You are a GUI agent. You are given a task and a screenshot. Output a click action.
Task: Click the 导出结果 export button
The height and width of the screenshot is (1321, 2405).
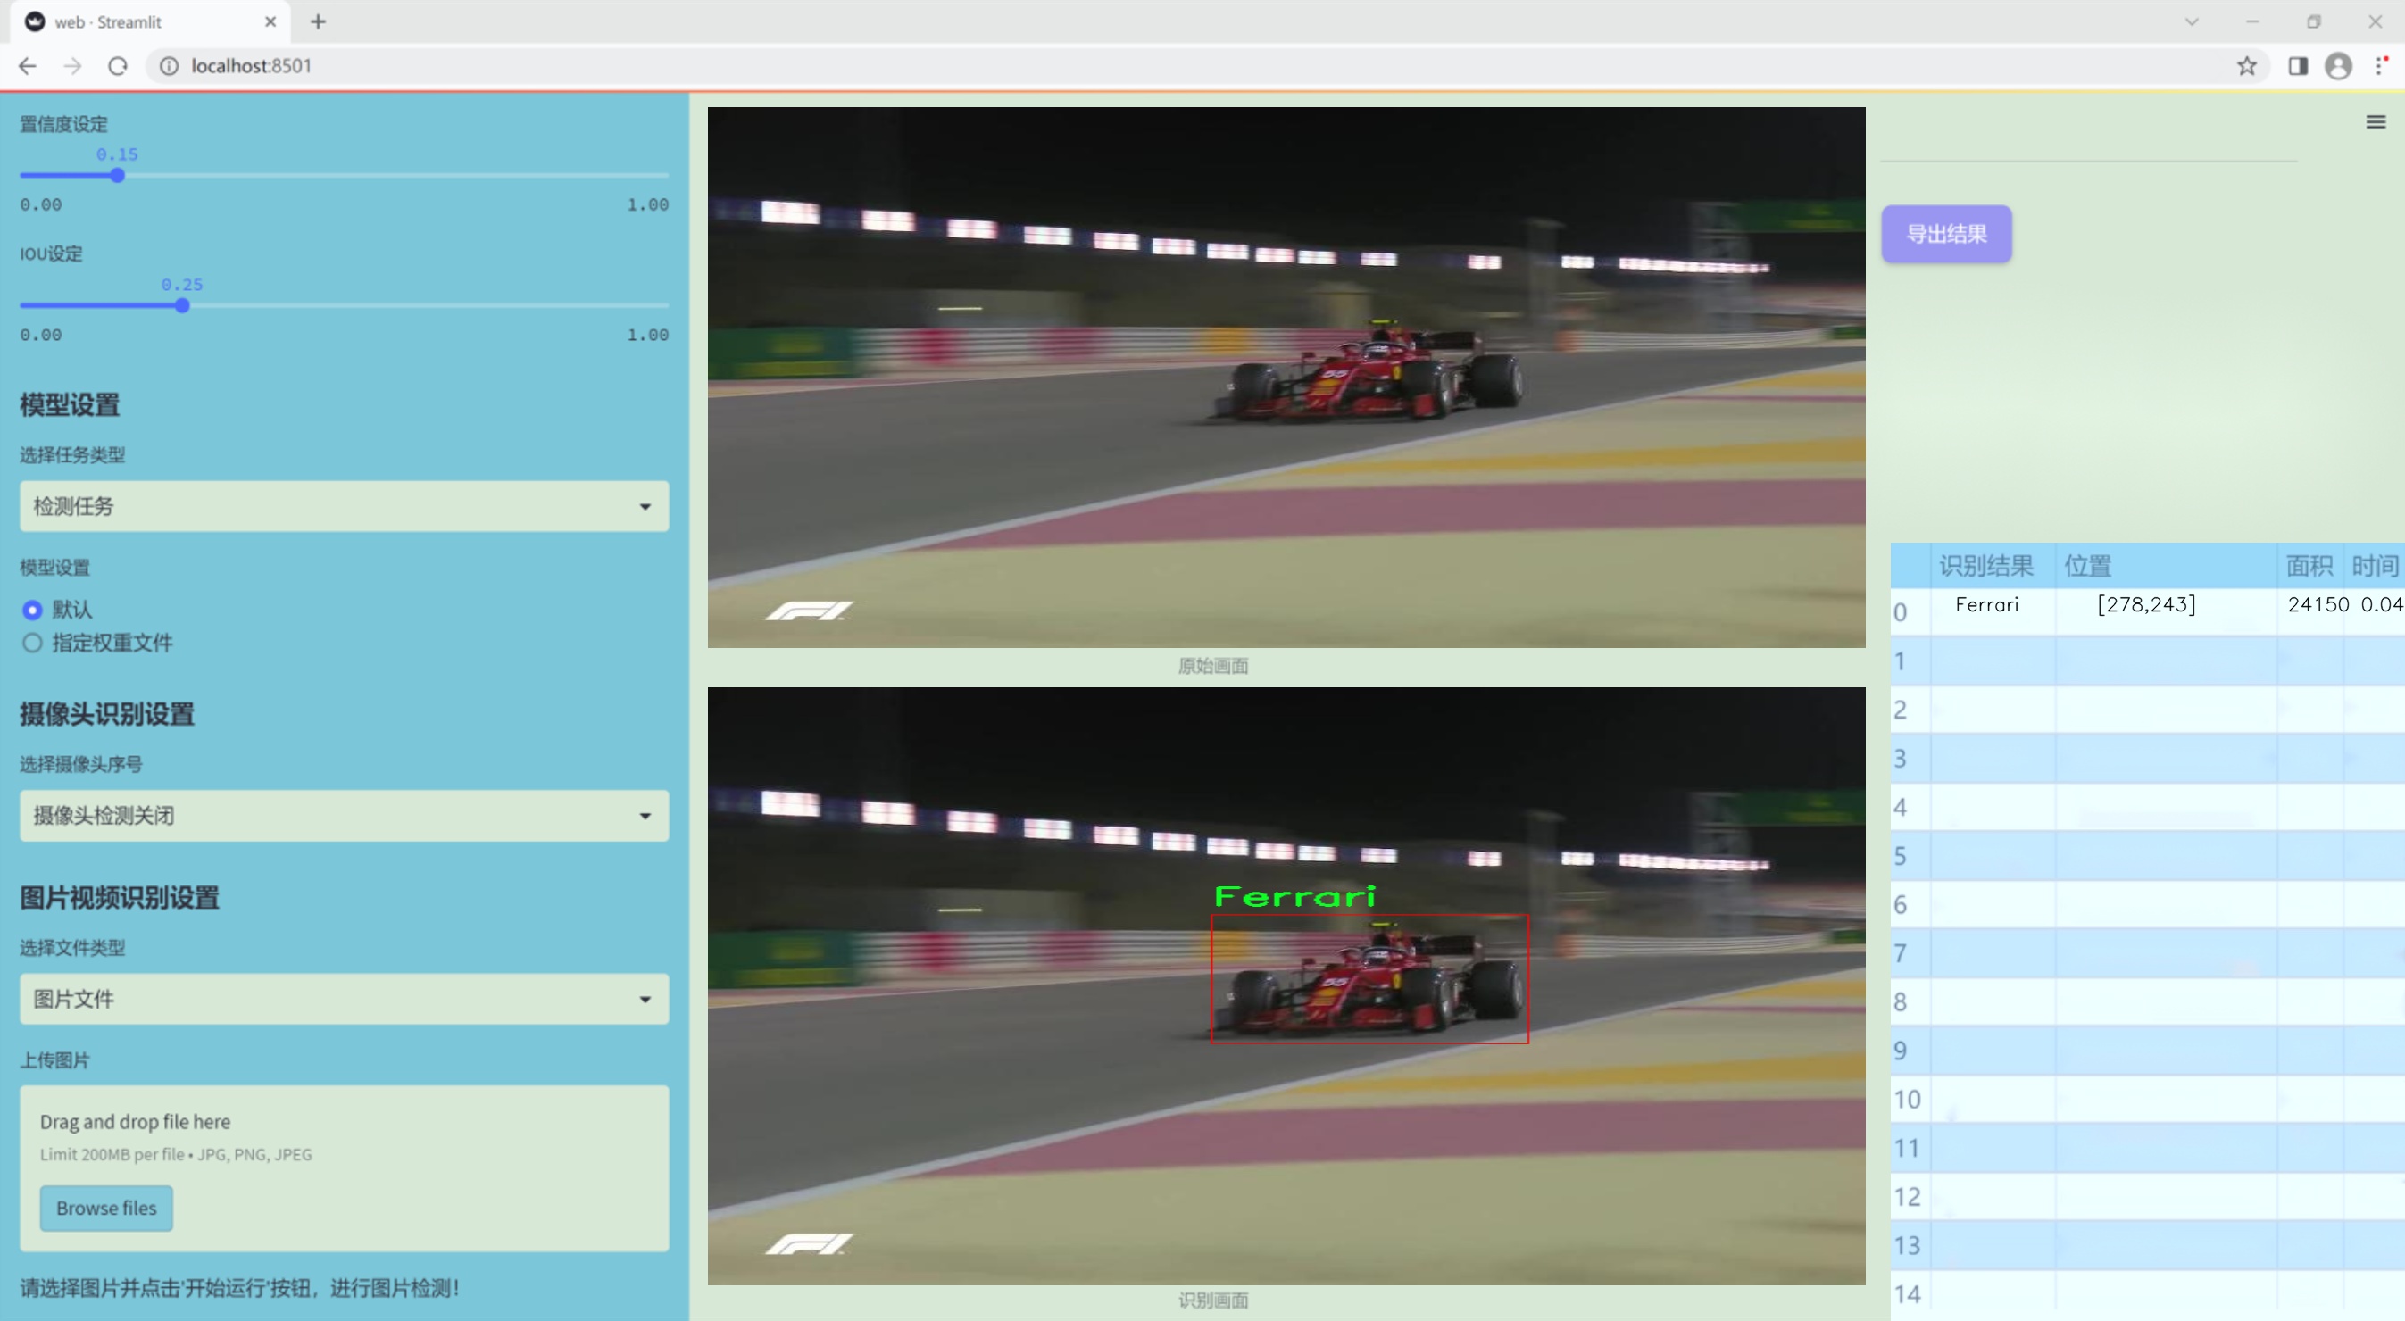[1947, 235]
